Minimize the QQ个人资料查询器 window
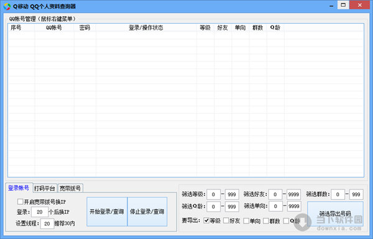This screenshot has height=239, width=373. 331,6
